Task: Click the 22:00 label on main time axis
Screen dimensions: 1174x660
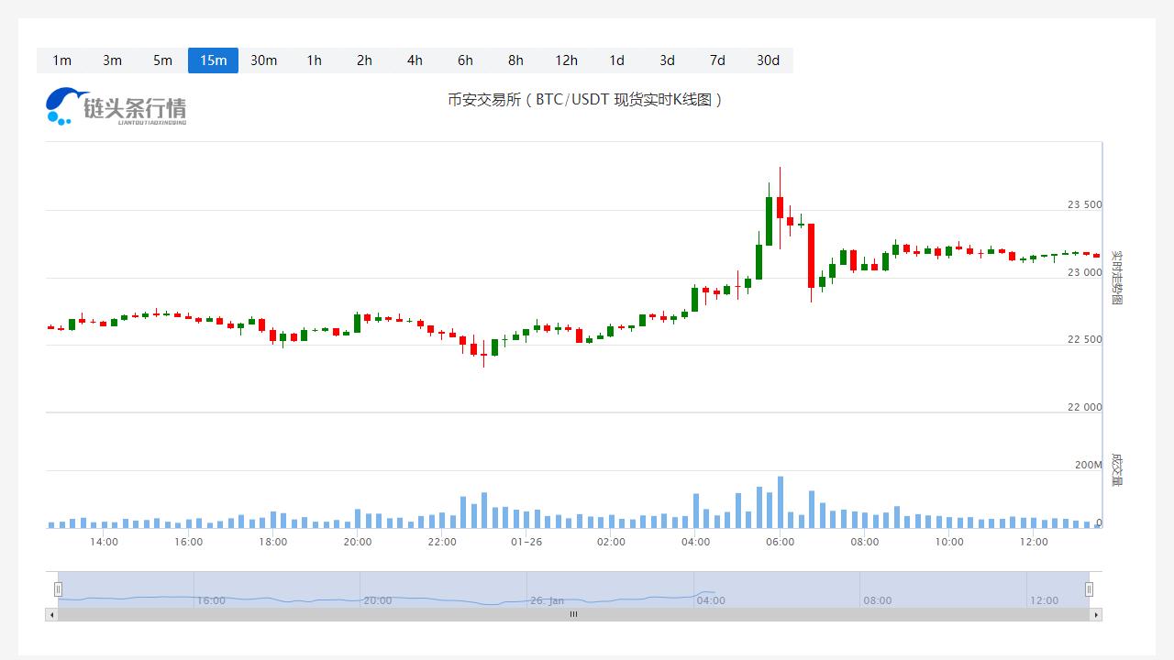Action: click(x=442, y=542)
